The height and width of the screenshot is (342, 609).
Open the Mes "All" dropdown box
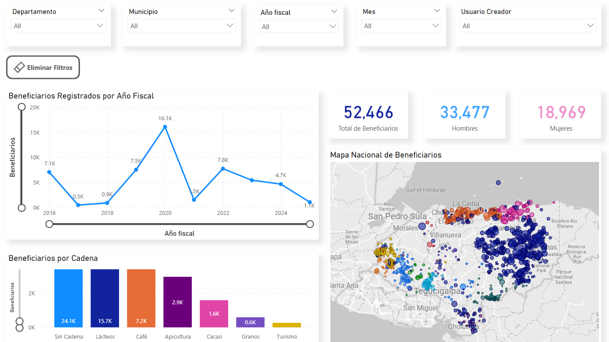pos(401,26)
